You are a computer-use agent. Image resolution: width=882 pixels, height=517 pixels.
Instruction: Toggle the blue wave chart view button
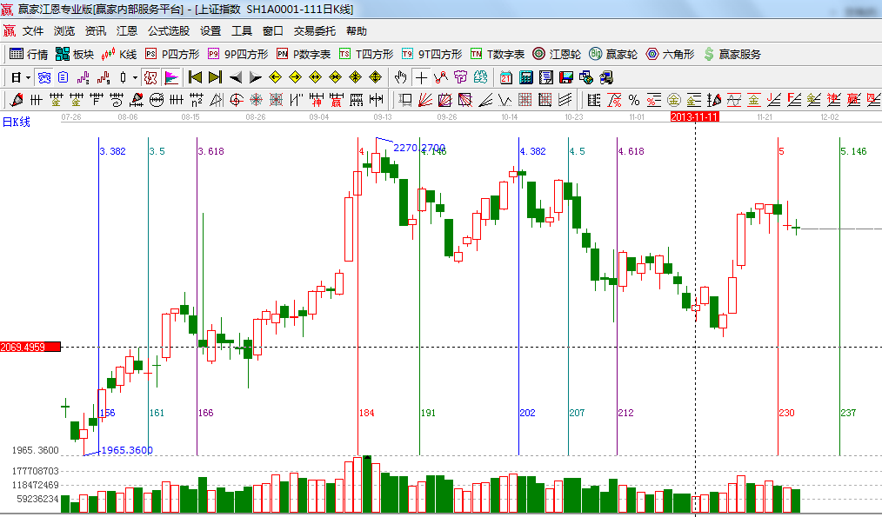(43, 77)
